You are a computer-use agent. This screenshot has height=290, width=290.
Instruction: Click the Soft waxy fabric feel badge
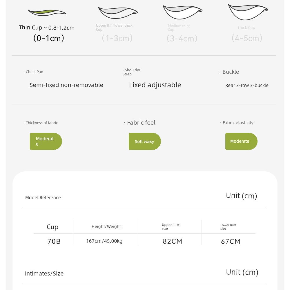coord(145,141)
